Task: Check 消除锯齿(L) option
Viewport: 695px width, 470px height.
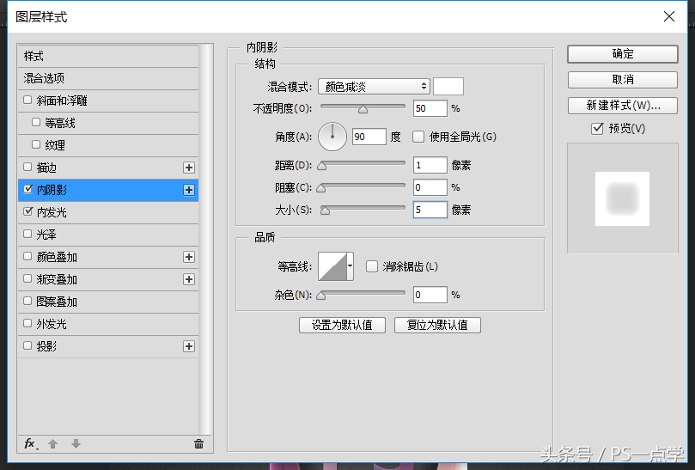Action: pyautogui.click(x=371, y=266)
